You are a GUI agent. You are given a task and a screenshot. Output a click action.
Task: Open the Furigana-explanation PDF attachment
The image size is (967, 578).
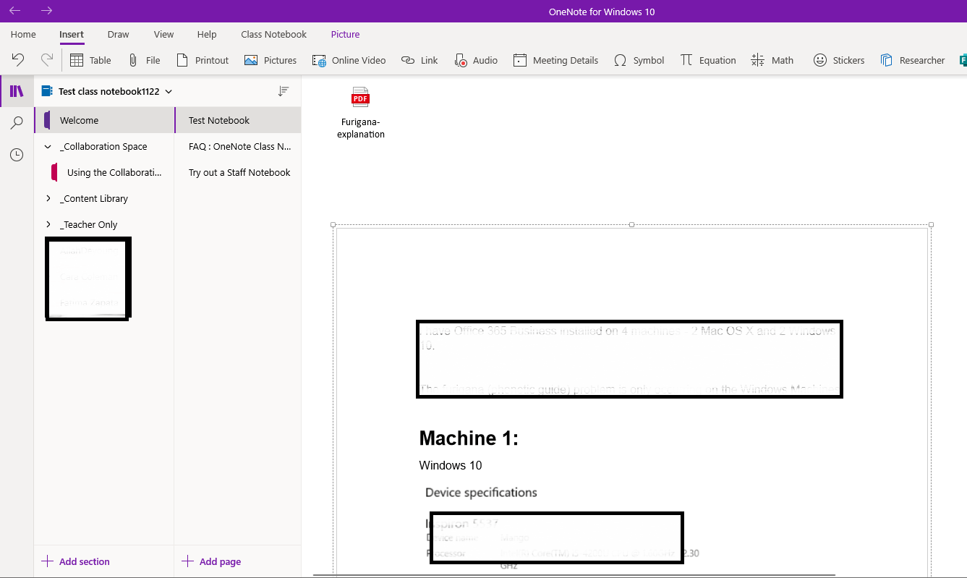click(360, 113)
